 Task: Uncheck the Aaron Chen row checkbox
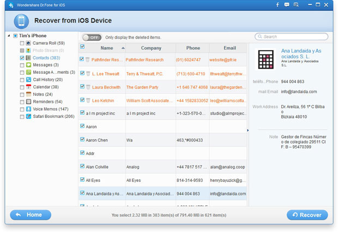pos(82,139)
